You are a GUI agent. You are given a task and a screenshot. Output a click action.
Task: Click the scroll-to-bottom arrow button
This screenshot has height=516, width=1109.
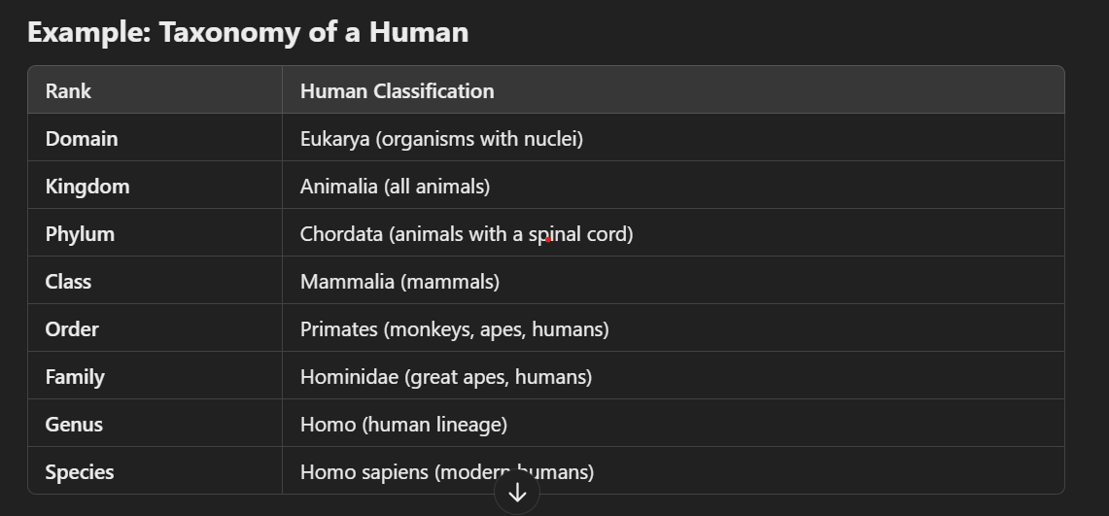pyautogui.click(x=517, y=493)
